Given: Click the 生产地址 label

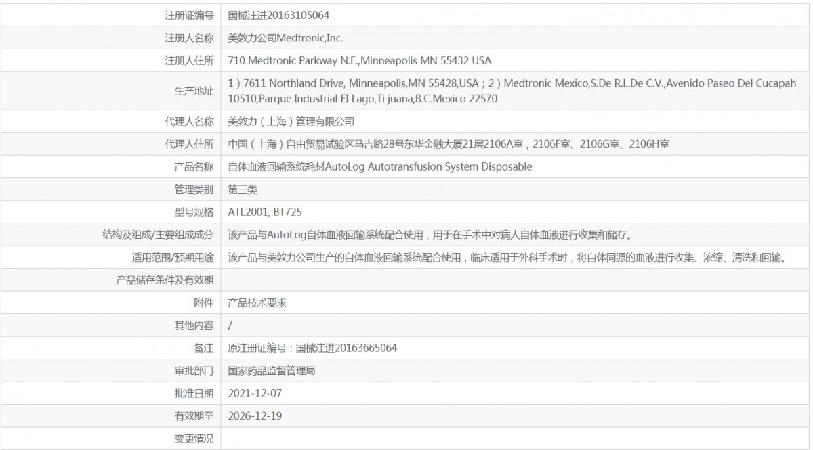Looking at the screenshot, I should coord(194,91).
